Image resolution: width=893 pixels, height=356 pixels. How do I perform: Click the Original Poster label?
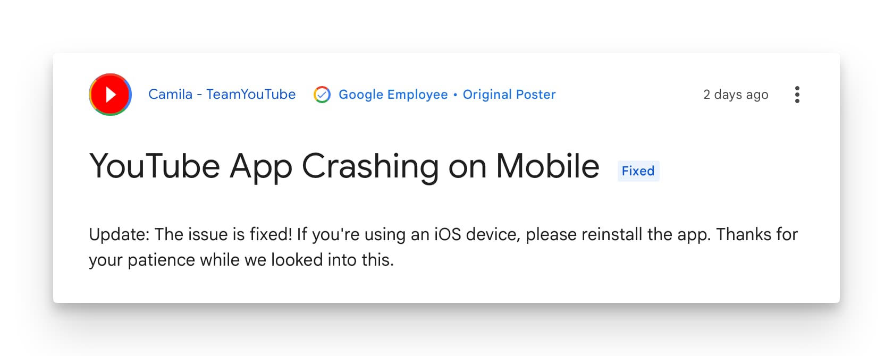point(509,95)
